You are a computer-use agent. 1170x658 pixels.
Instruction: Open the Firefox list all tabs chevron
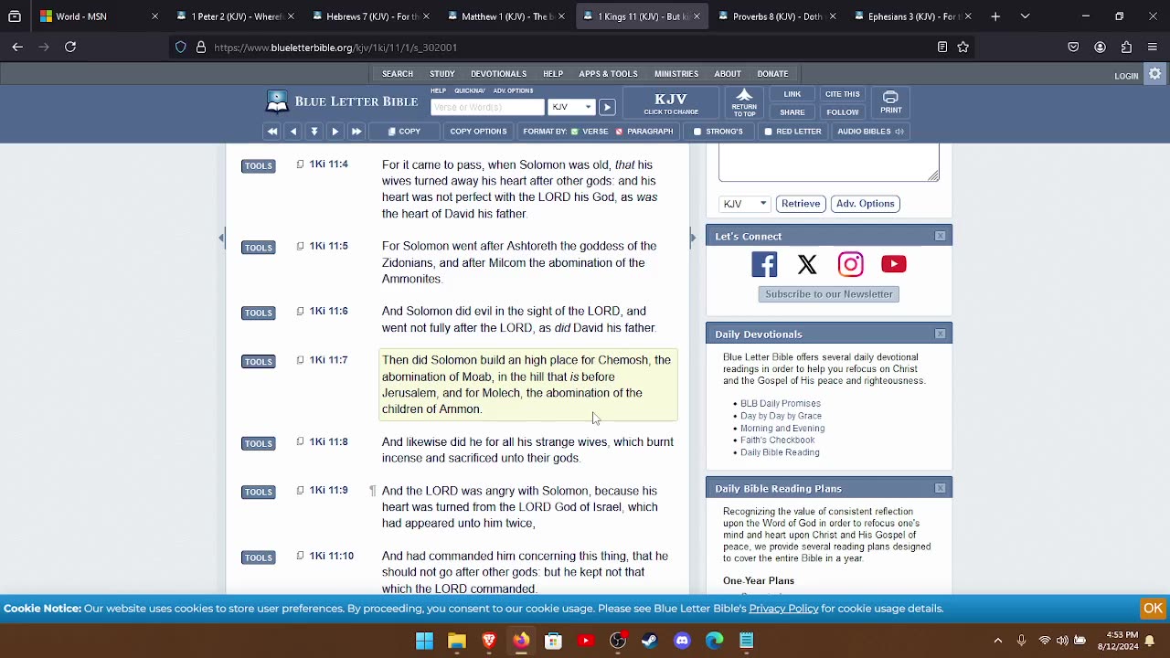click(x=1025, y=16)
